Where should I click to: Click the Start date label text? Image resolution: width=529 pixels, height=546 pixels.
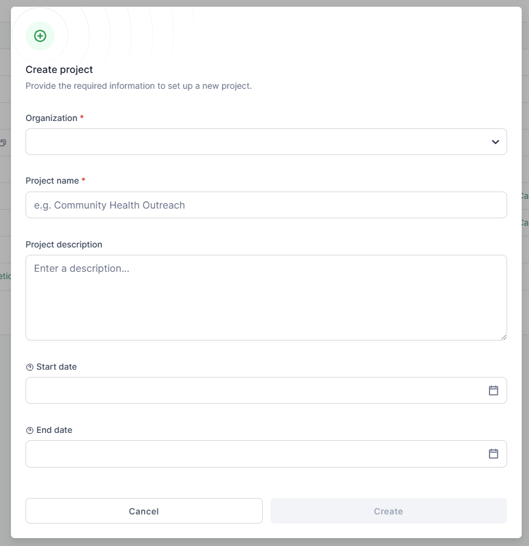57,367
